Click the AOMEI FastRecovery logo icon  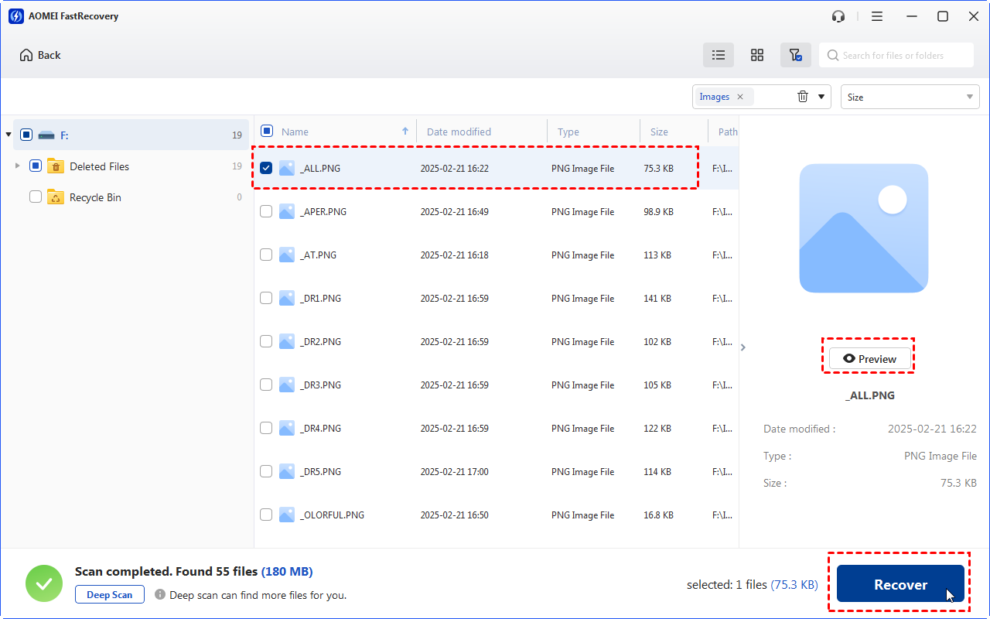coord(16,16)
